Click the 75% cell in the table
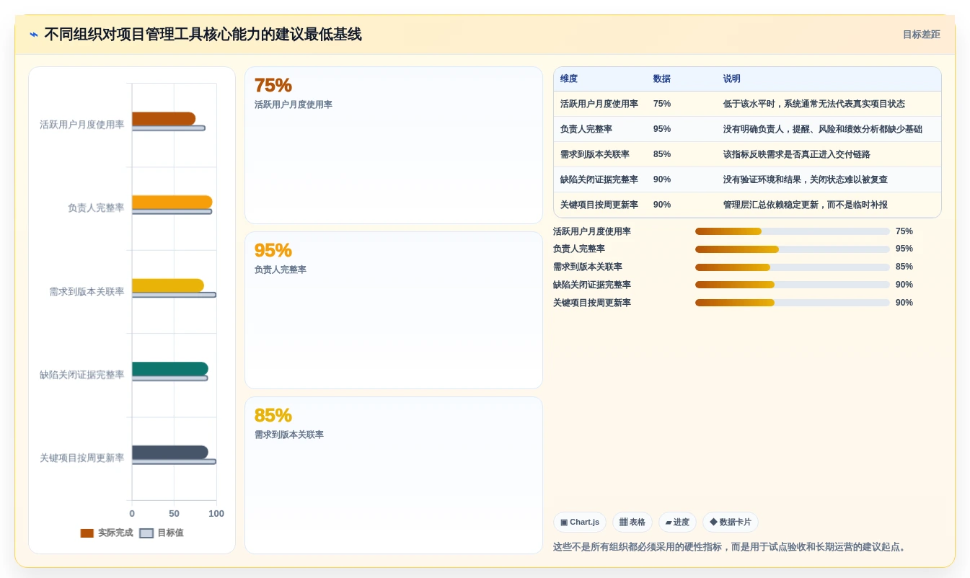Image resolution: width=970 pixels, height=578 pixels. pyautogui.click(x=662, y=104)
